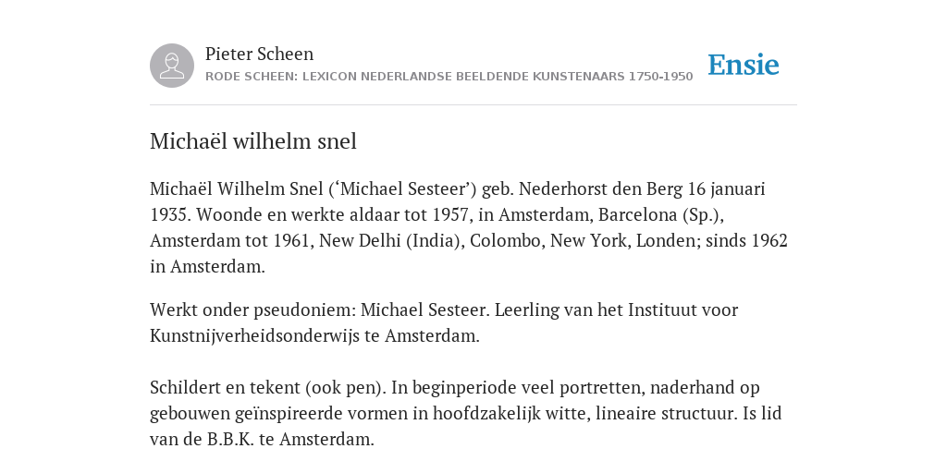Open the Rode Scheen lexicon source link
Screen dimensions: 947x473
coord(449,77)
